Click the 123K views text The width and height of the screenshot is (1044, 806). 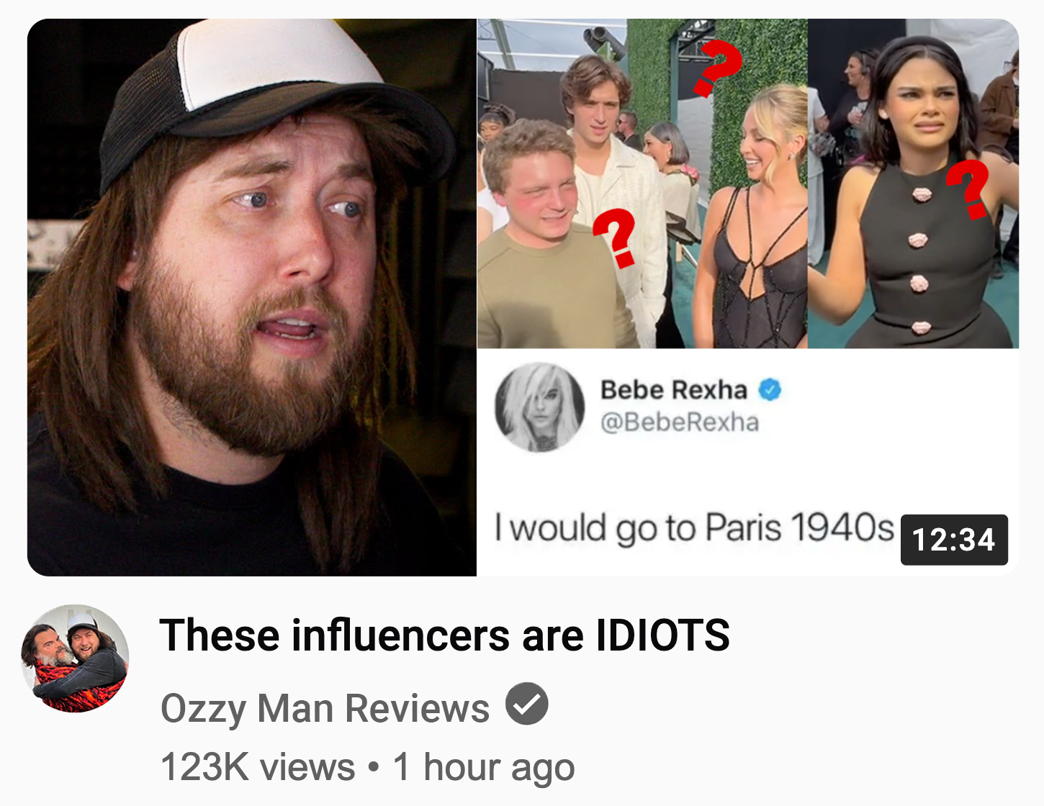coord(258,766)
